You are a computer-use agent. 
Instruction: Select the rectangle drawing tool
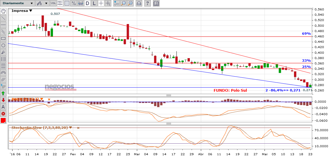[x=3, y=39]
